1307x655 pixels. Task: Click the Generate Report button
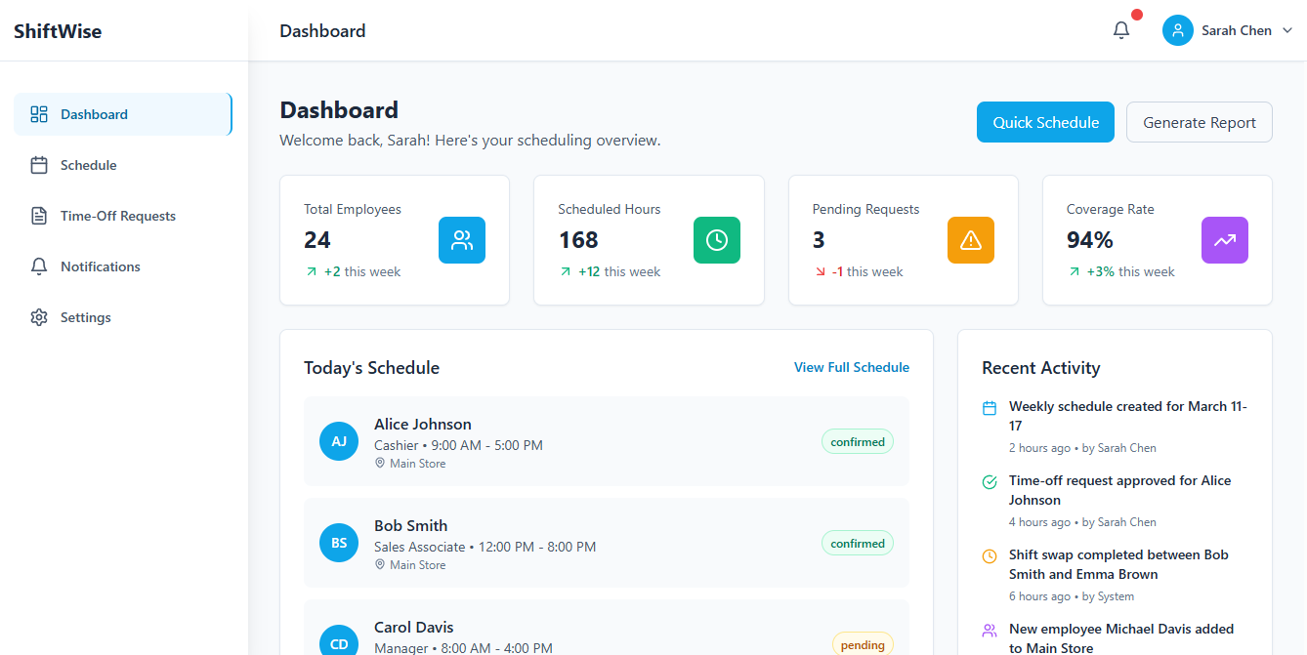[1200, 122]
